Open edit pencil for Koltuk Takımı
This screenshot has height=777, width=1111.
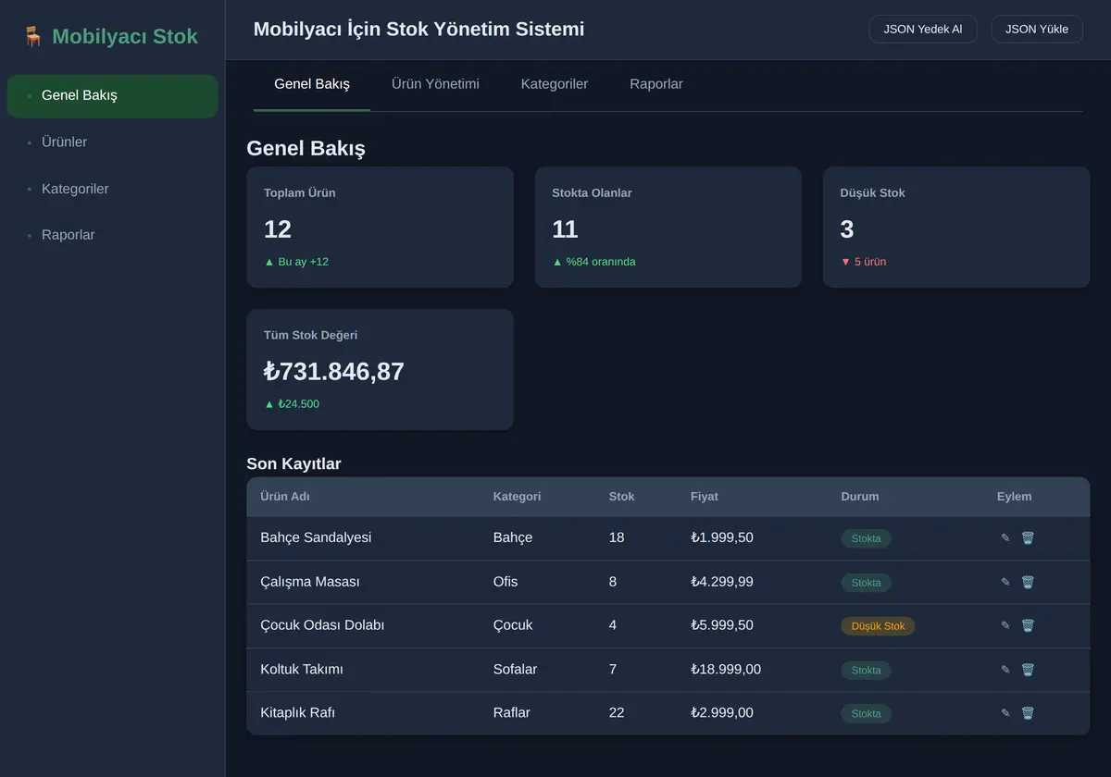1005,670
